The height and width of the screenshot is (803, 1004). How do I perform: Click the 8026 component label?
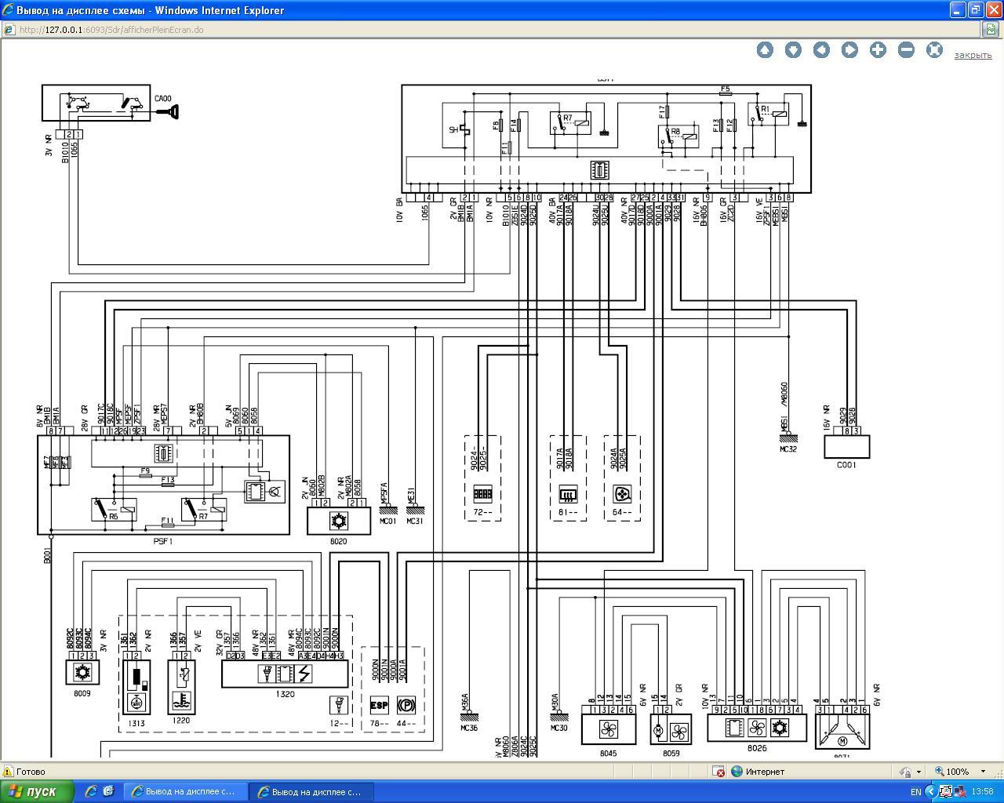pos(757,748)
